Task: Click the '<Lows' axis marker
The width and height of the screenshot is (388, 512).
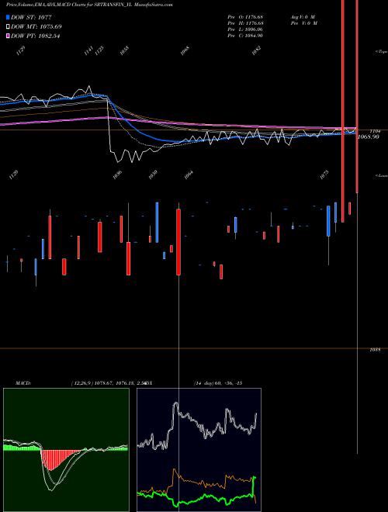Action: point(381,175)
